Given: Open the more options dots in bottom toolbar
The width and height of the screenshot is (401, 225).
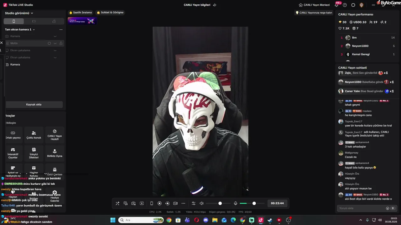Looking at the screenshot, I should tap(183, 203).
